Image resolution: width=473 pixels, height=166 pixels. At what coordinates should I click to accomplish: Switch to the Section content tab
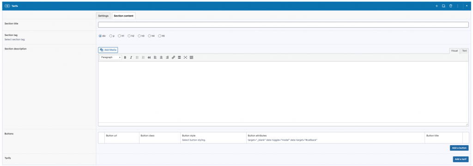point(124,16)
